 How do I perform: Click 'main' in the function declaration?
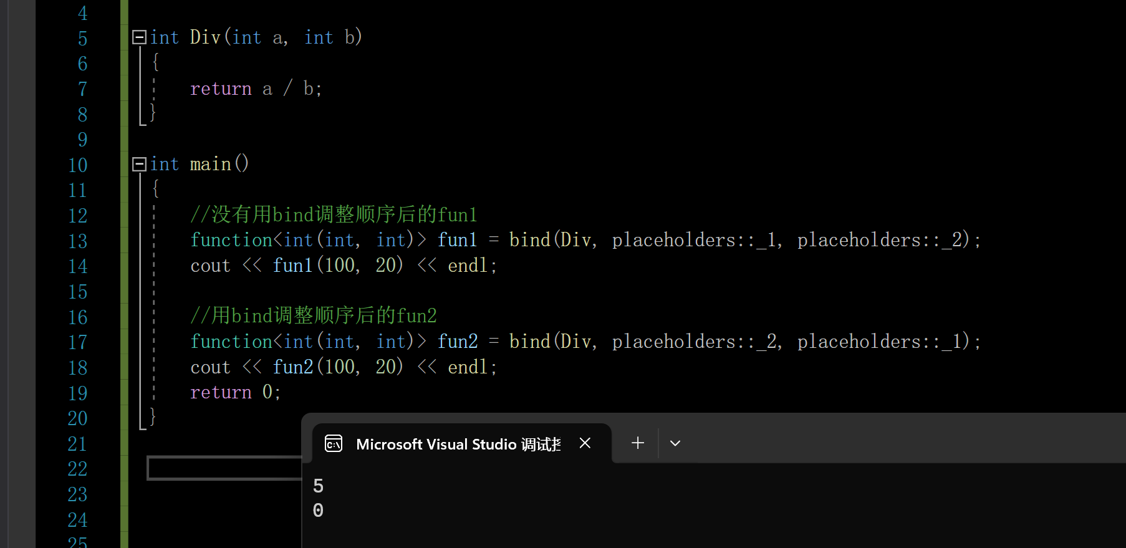click(x=211, y=164)
